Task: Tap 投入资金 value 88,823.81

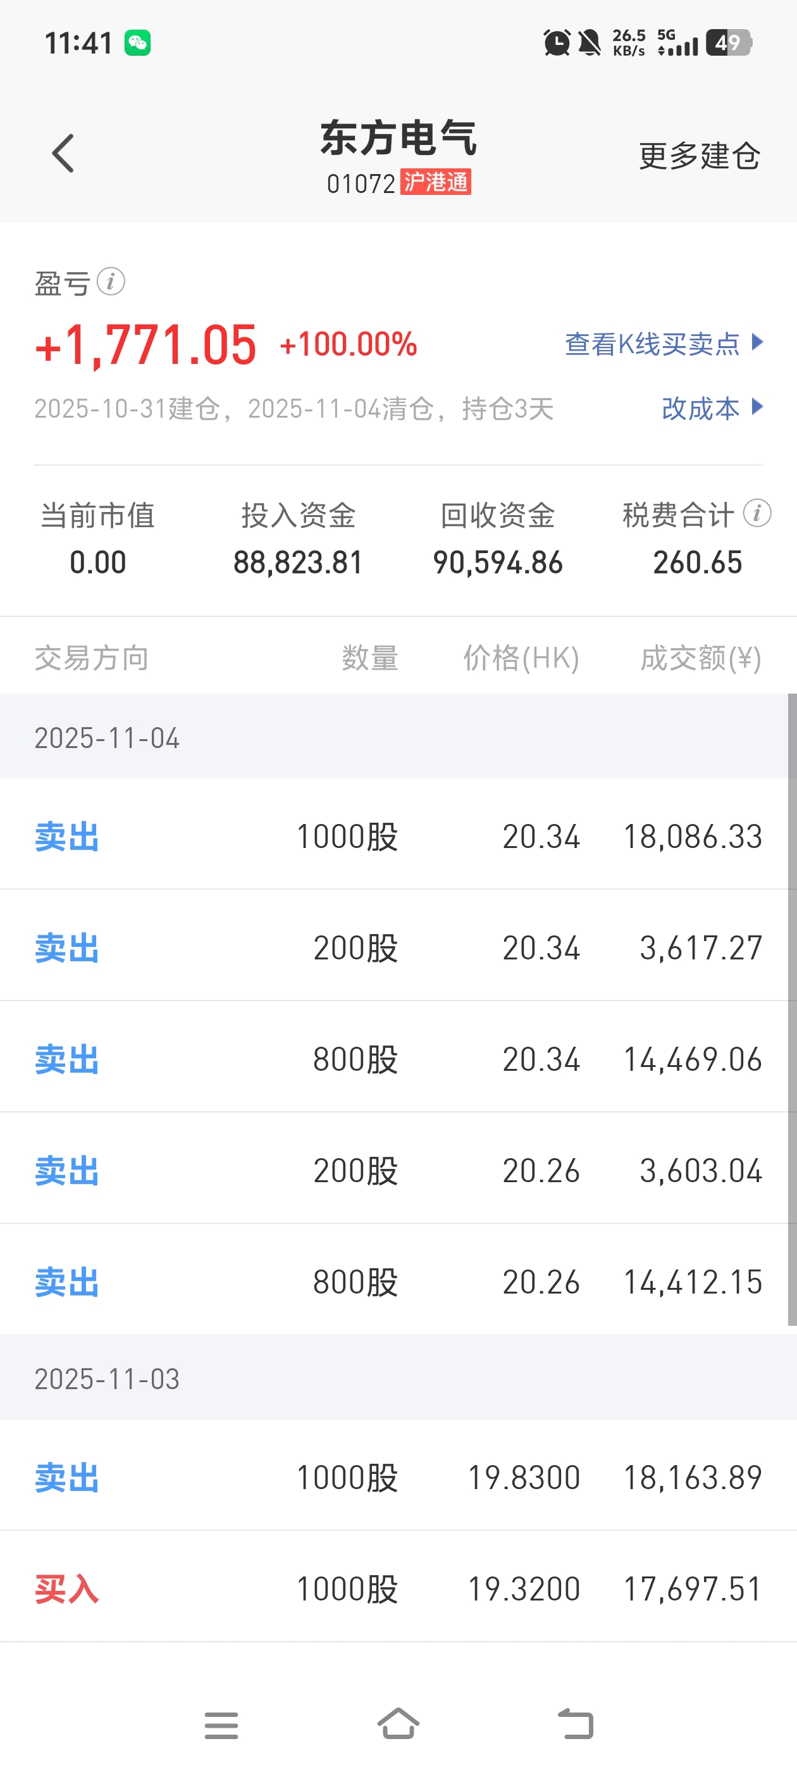Action: 298,563
